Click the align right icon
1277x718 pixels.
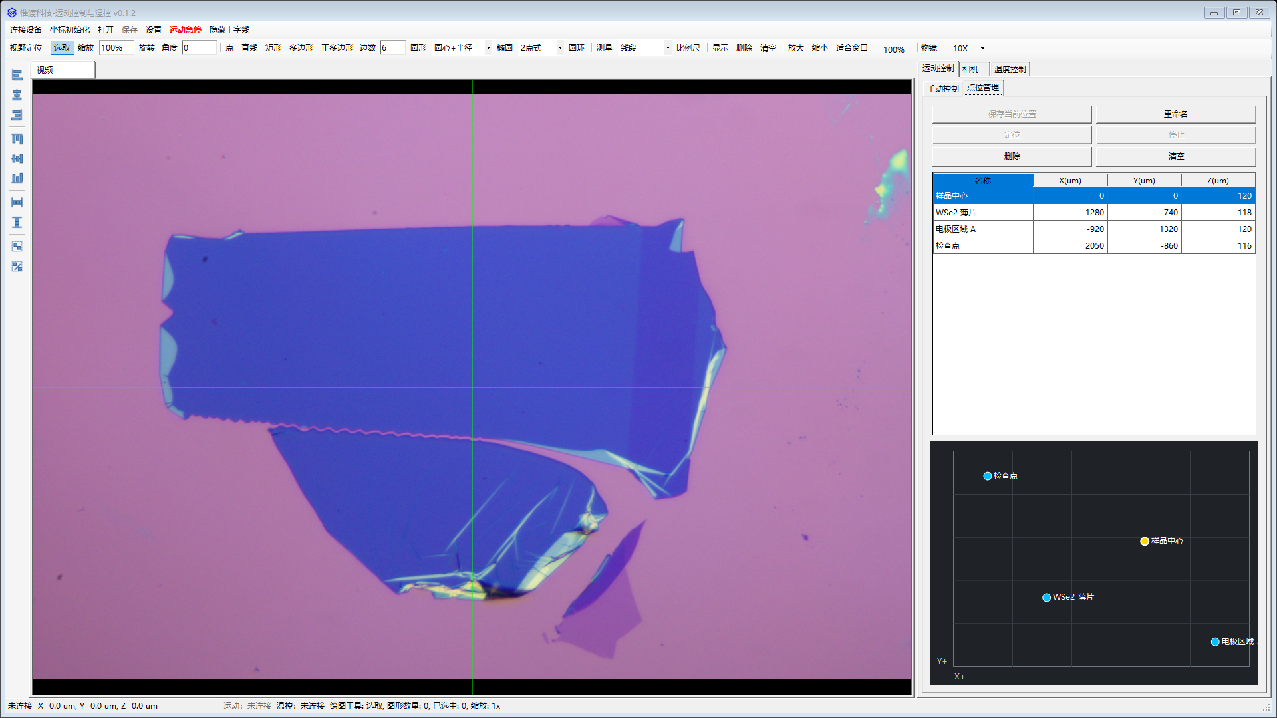coord(17,116)
